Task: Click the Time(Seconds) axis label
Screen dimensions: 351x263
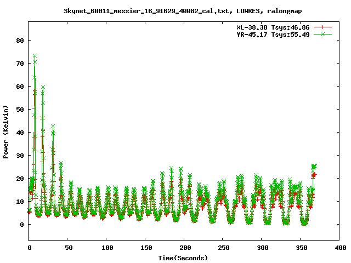Action: coord(183,258)
